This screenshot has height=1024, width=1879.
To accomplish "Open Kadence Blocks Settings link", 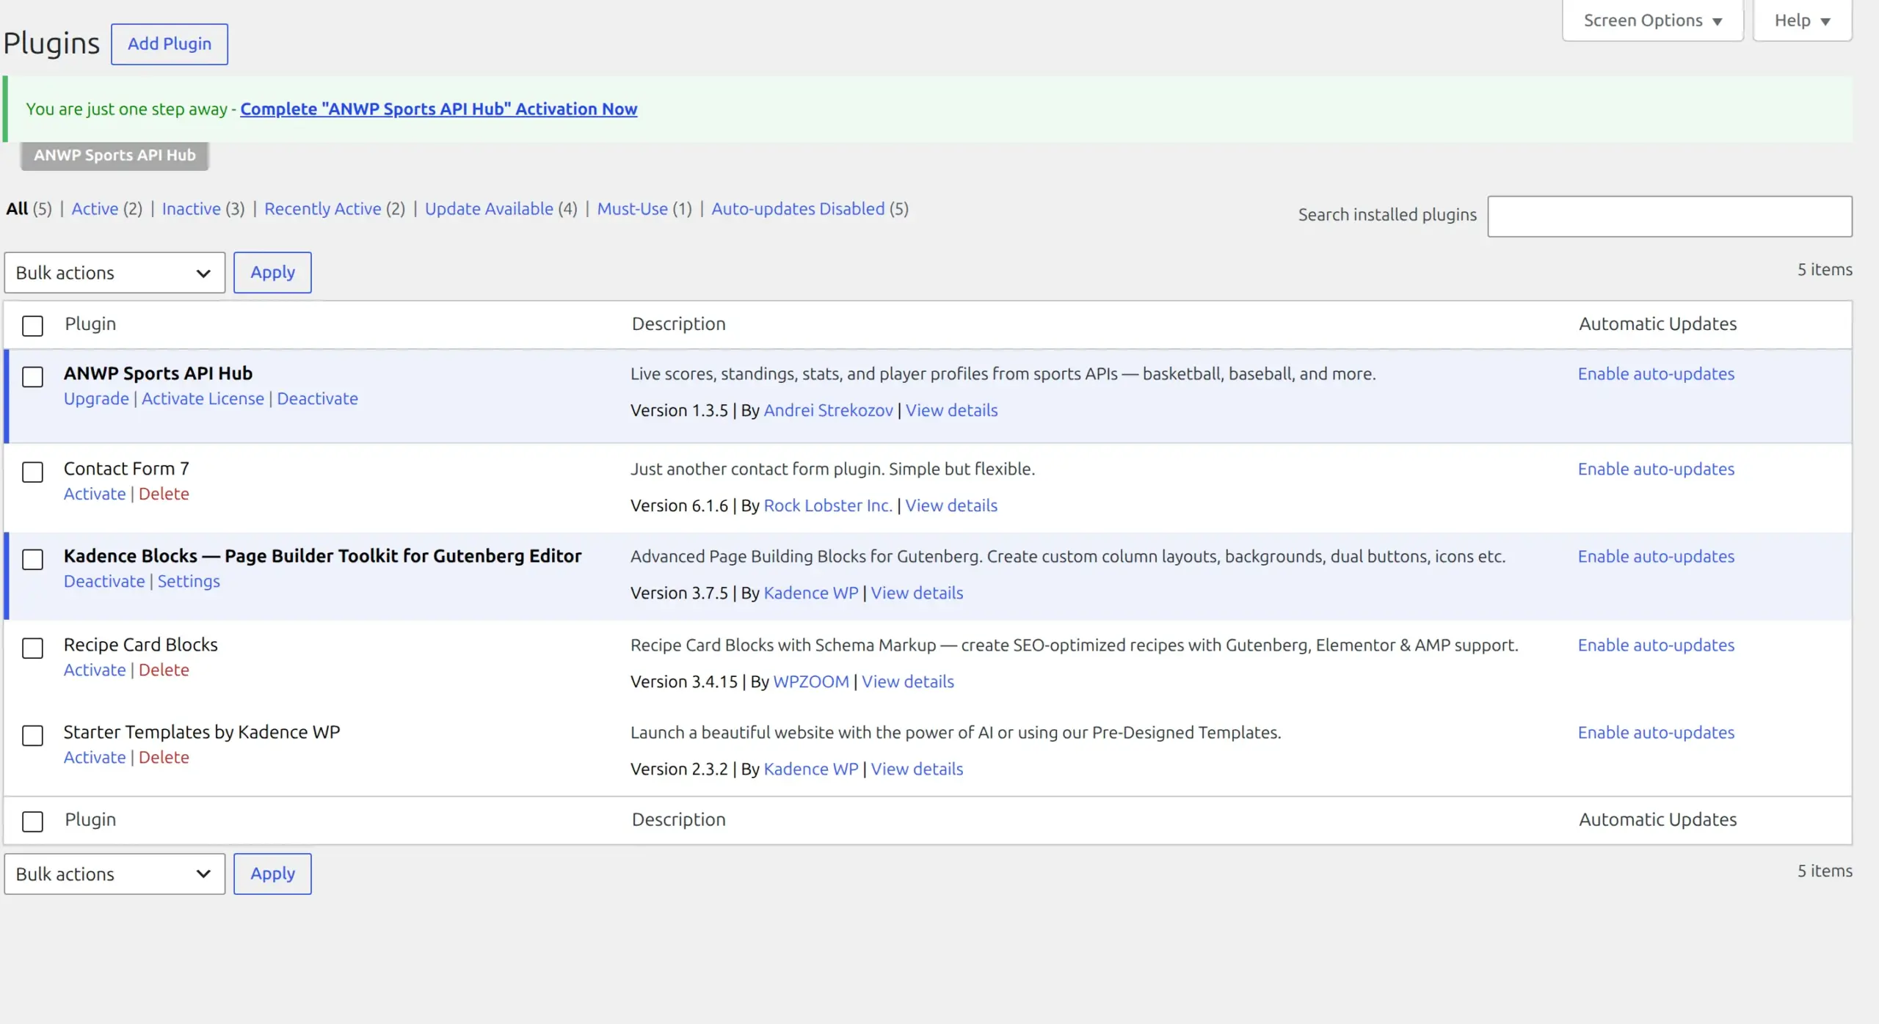I will [189, 581].
